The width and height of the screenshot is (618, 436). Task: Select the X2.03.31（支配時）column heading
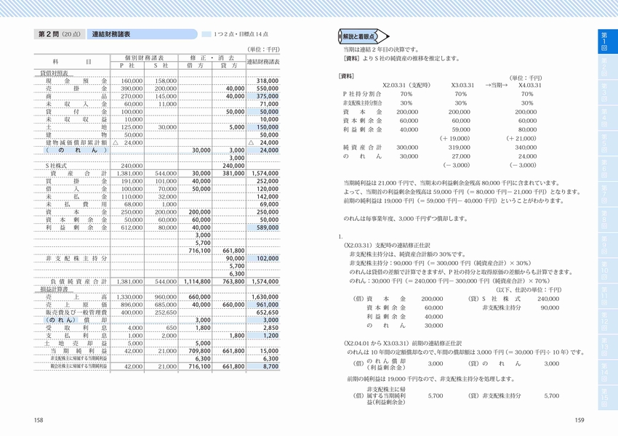click(406, 85)
